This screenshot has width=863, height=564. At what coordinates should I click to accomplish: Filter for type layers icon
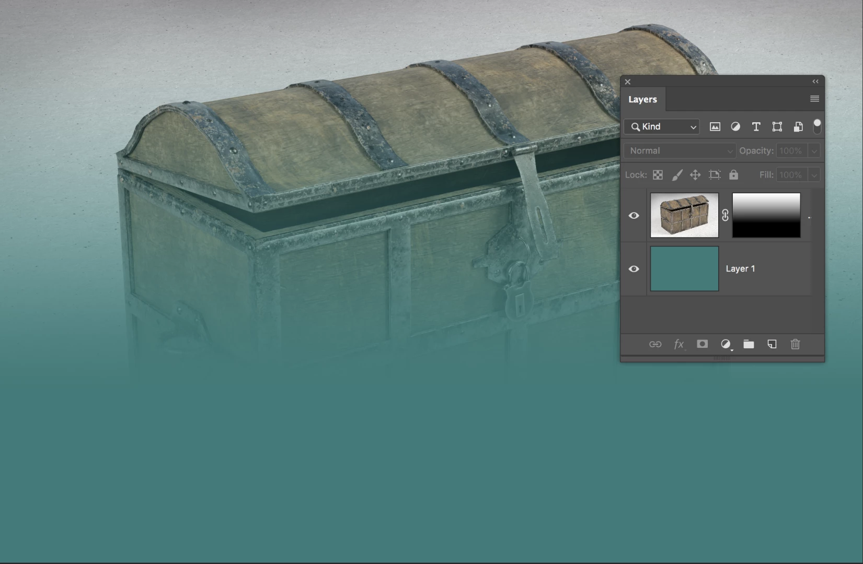click(756, 126)
